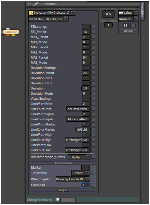The image size is (150, 205).
Task: Toggle the checkbox beside MA3_Period
Action: click(x=93, y=57)
